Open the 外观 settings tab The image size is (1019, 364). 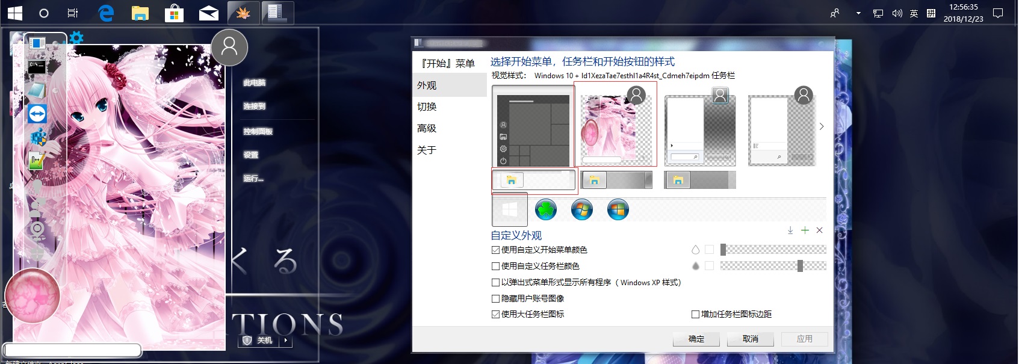tap(450, 85)
